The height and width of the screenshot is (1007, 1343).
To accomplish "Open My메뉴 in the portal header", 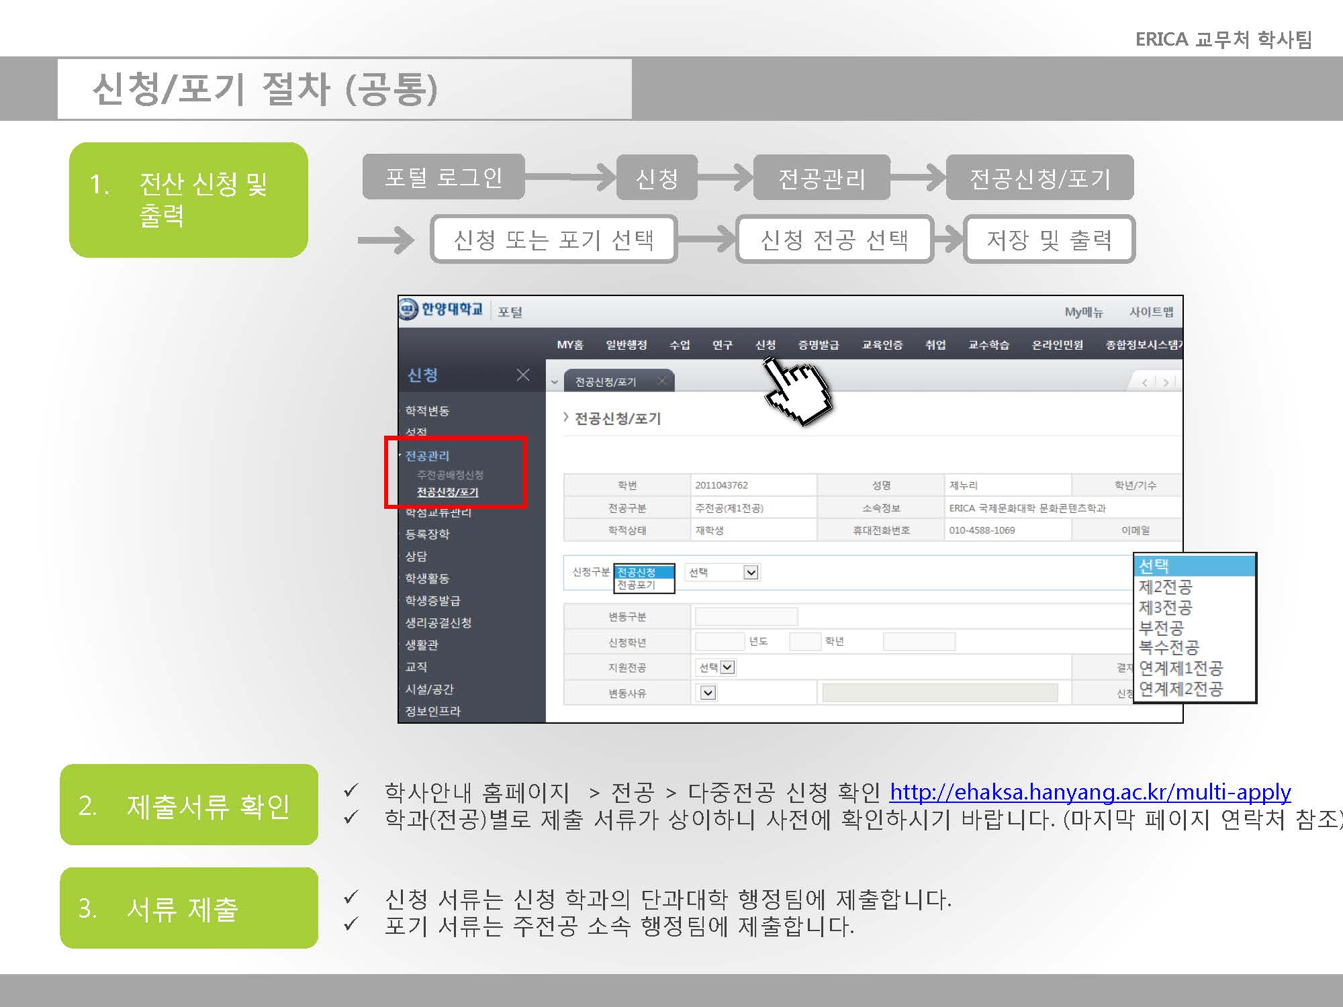I will (1084, 312).
